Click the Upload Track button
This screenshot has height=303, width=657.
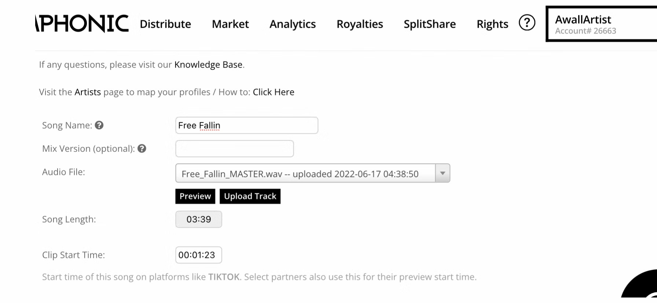pyautogui.click(x=250, y=197)
